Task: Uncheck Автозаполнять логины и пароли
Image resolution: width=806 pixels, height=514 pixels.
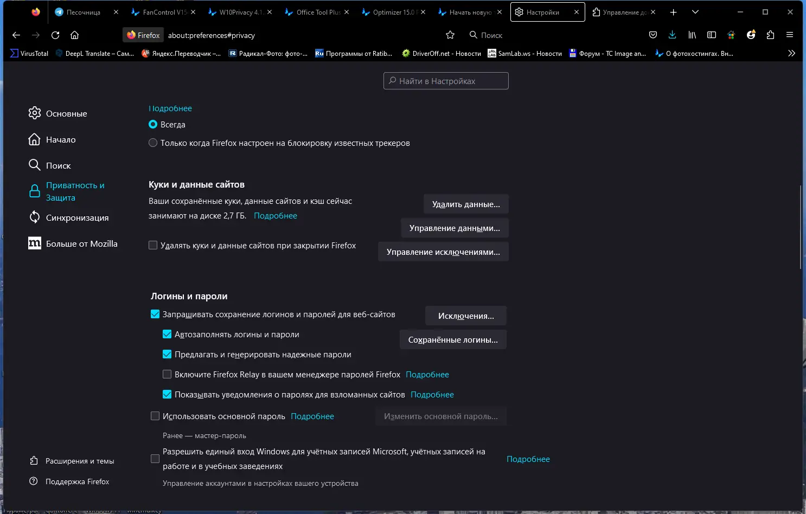Action: tap(167, 335)
